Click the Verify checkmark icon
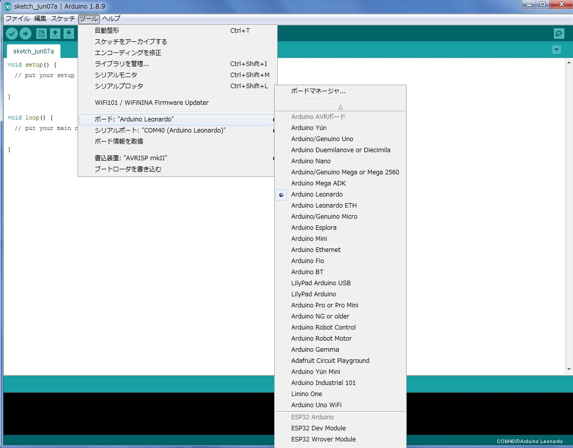Viewport: 573px width, 448px height. coord(12,34)
